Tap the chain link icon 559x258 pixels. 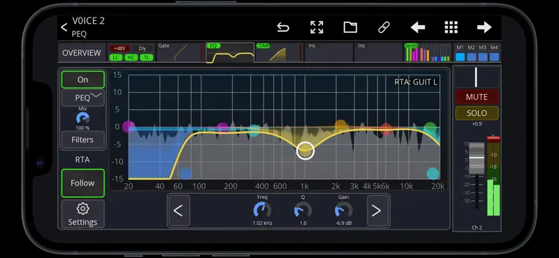point(384,27)
